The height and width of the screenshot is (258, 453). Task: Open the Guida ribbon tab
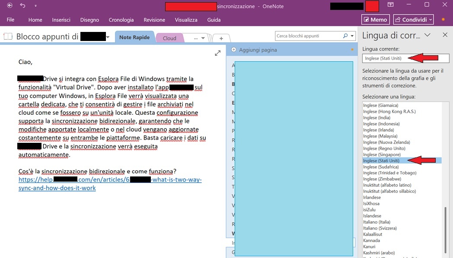point(214,20)
